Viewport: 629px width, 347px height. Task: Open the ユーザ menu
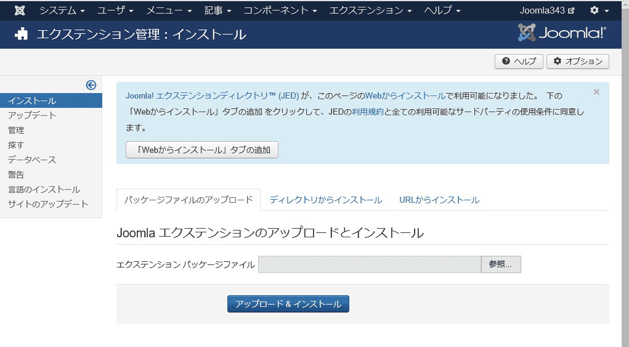point(115,10)
